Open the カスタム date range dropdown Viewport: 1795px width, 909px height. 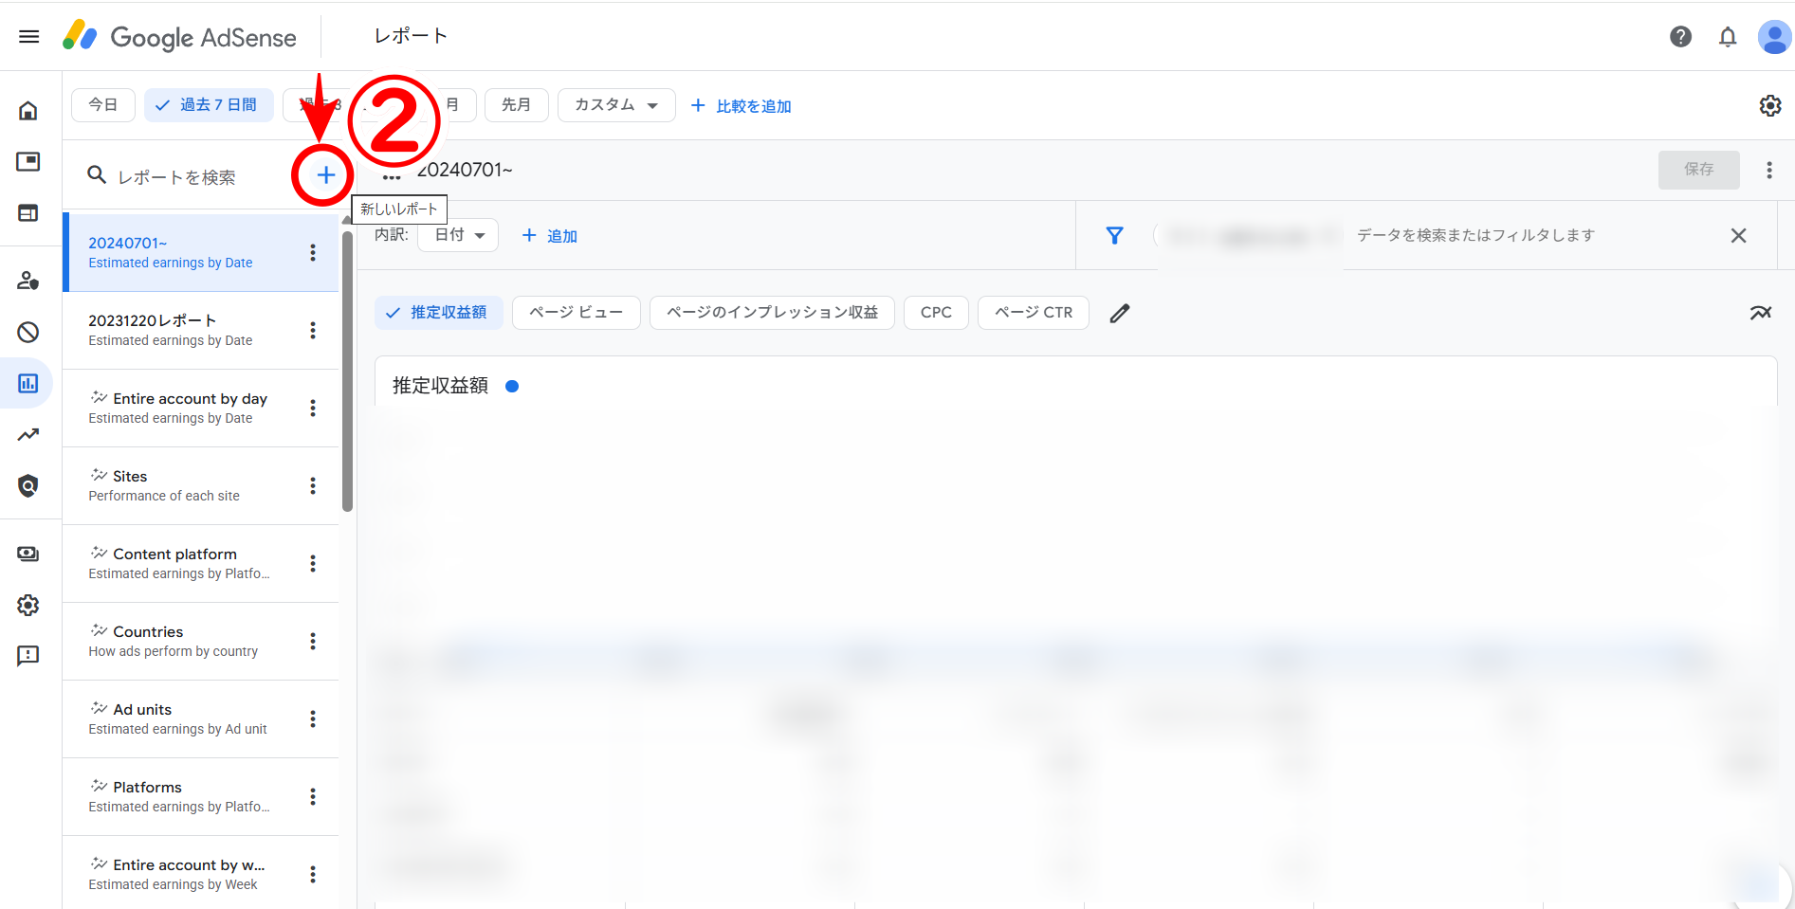click(x=615, y=105)
